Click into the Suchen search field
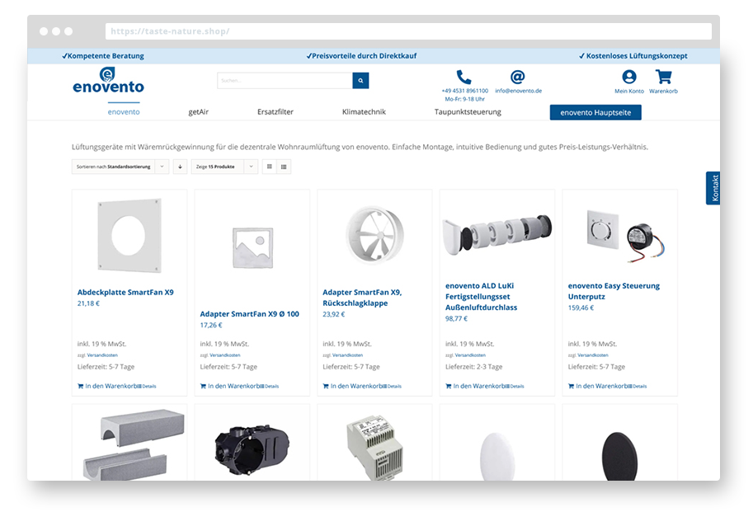 coord(285,81)
